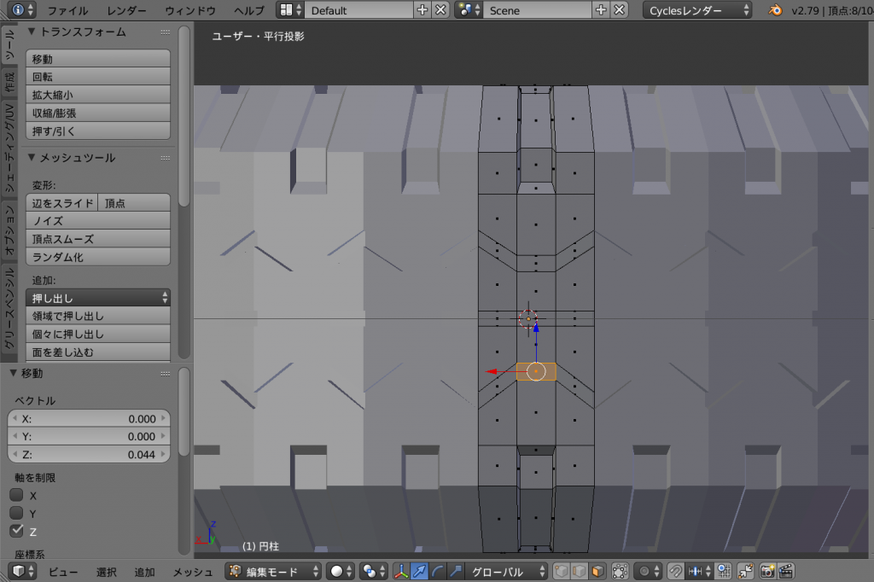Toggle the 3D manipulator widget icon
The width and height of the screenshot is (874, 582).
tap(401, 572)
